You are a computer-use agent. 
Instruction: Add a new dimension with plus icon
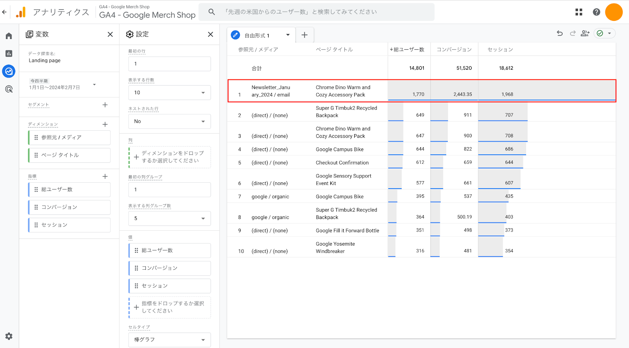(105, 124)
